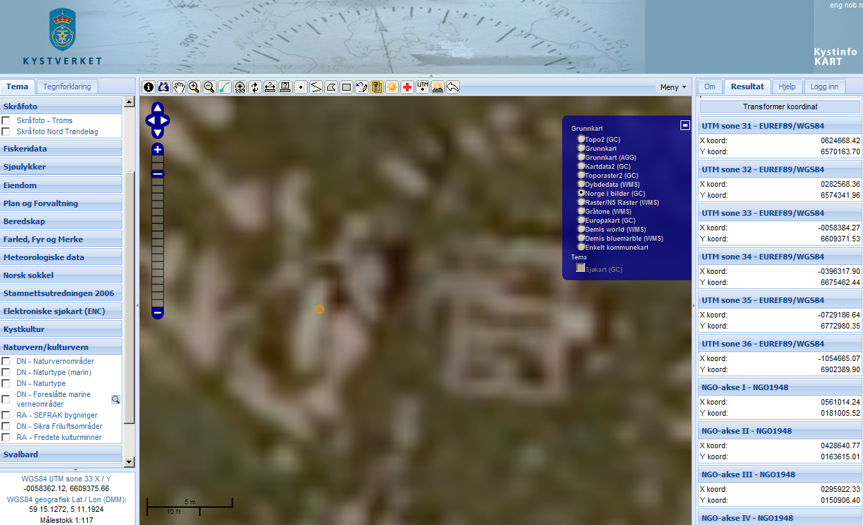Click the Transformer koordinat button
This screenshot has height=525, width=863.
pyautogui.click(x=779, y=107)
